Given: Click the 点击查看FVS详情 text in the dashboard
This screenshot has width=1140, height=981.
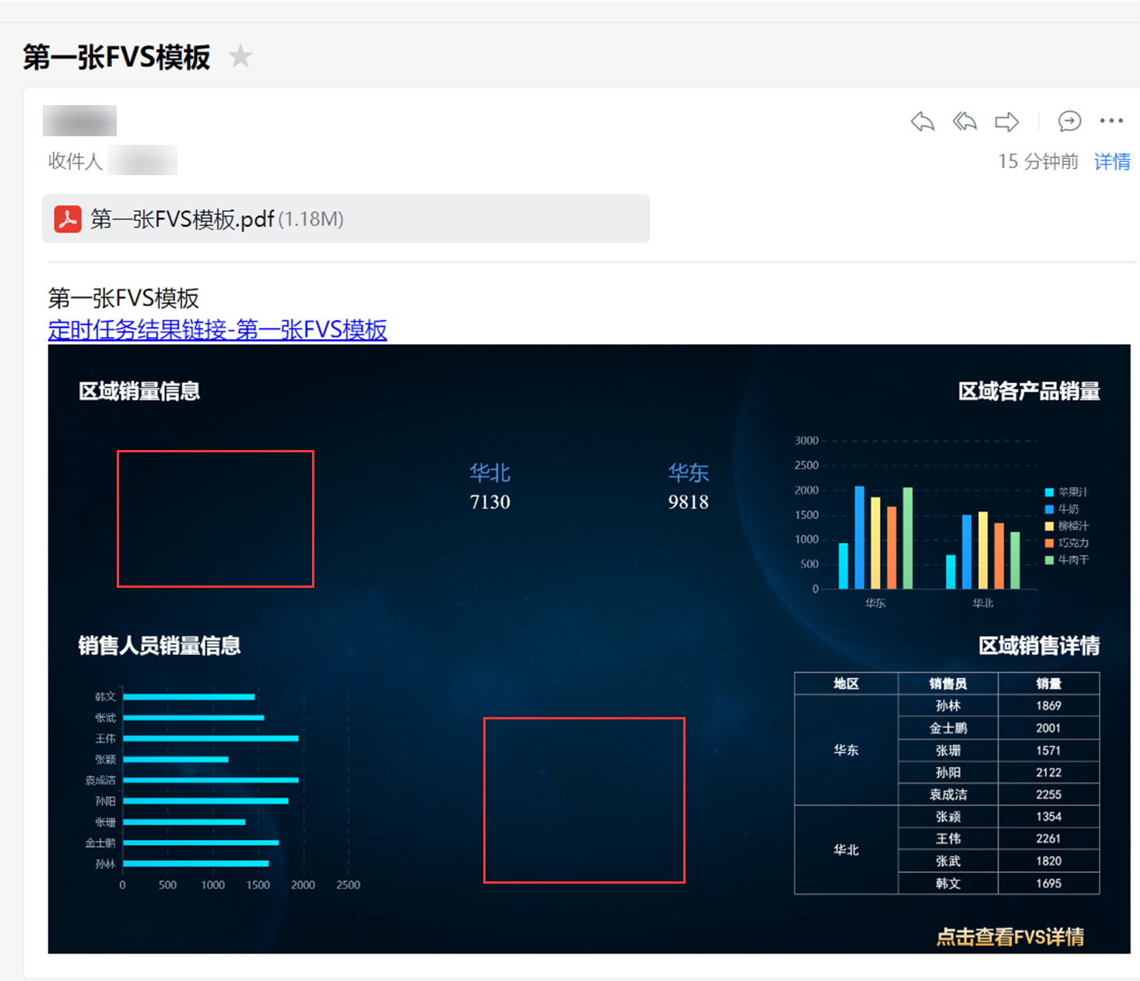Looking at the screenshot, I should click(1010, 936).
